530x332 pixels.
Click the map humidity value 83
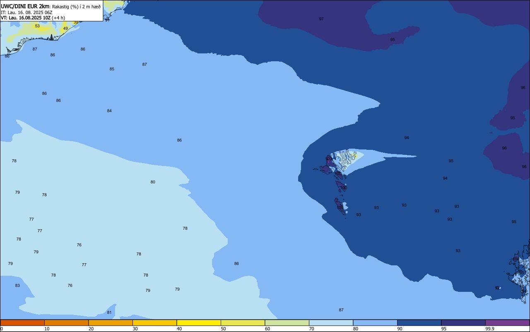[x=17, y=286]
